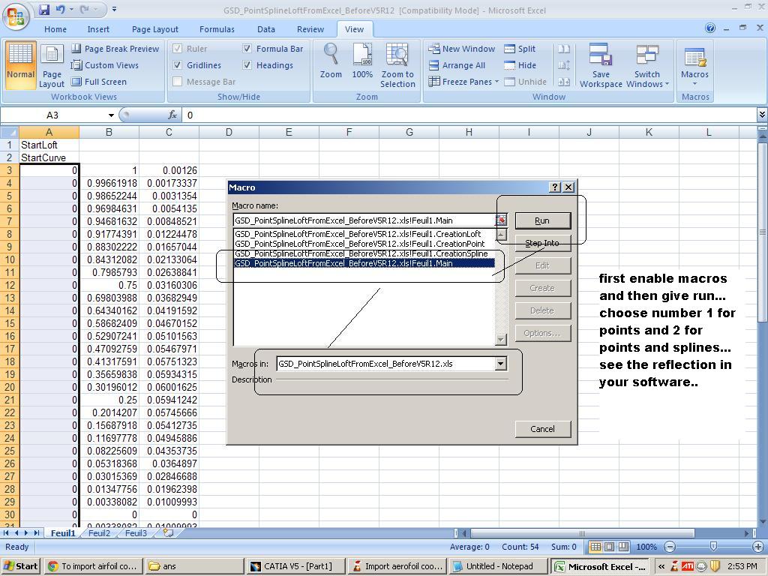Click the Save Workspace icon
768x576 pixels.
click(x=600, y=64)
